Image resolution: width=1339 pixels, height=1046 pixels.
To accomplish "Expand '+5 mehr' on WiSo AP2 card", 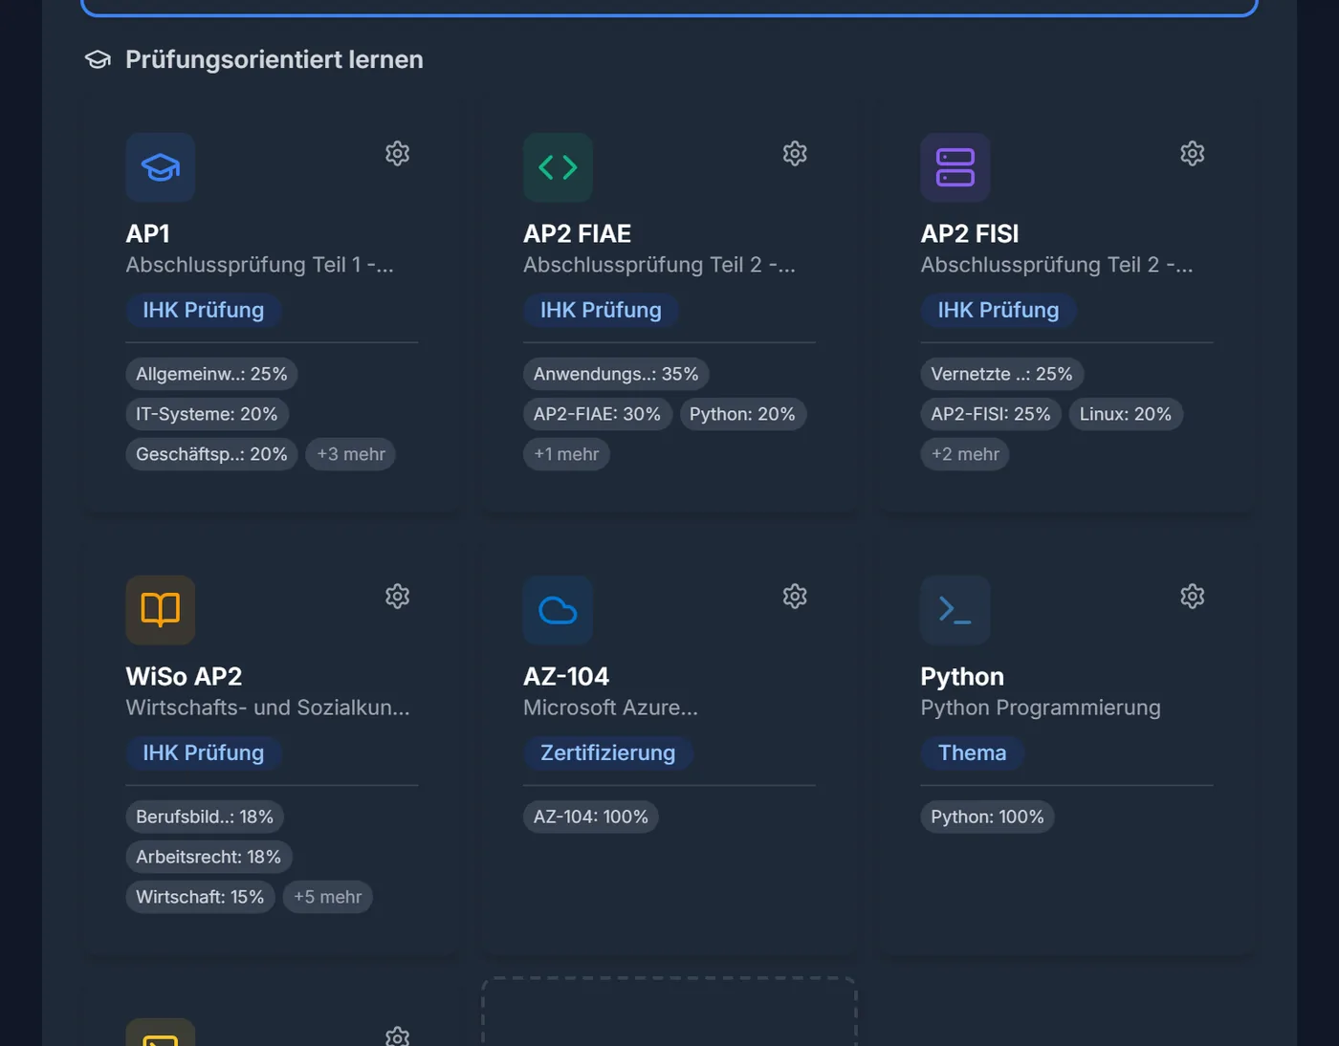I will click(327, 897).
